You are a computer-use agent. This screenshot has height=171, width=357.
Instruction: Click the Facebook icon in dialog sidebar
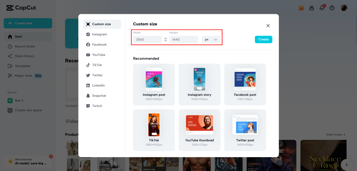pos(88,45)
